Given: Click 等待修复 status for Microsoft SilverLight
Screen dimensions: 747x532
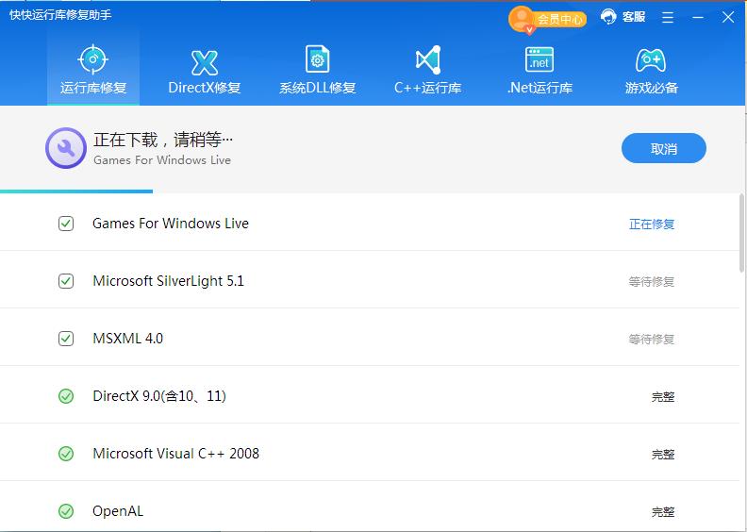Looking at the screenshot, I should pos(651,281).
